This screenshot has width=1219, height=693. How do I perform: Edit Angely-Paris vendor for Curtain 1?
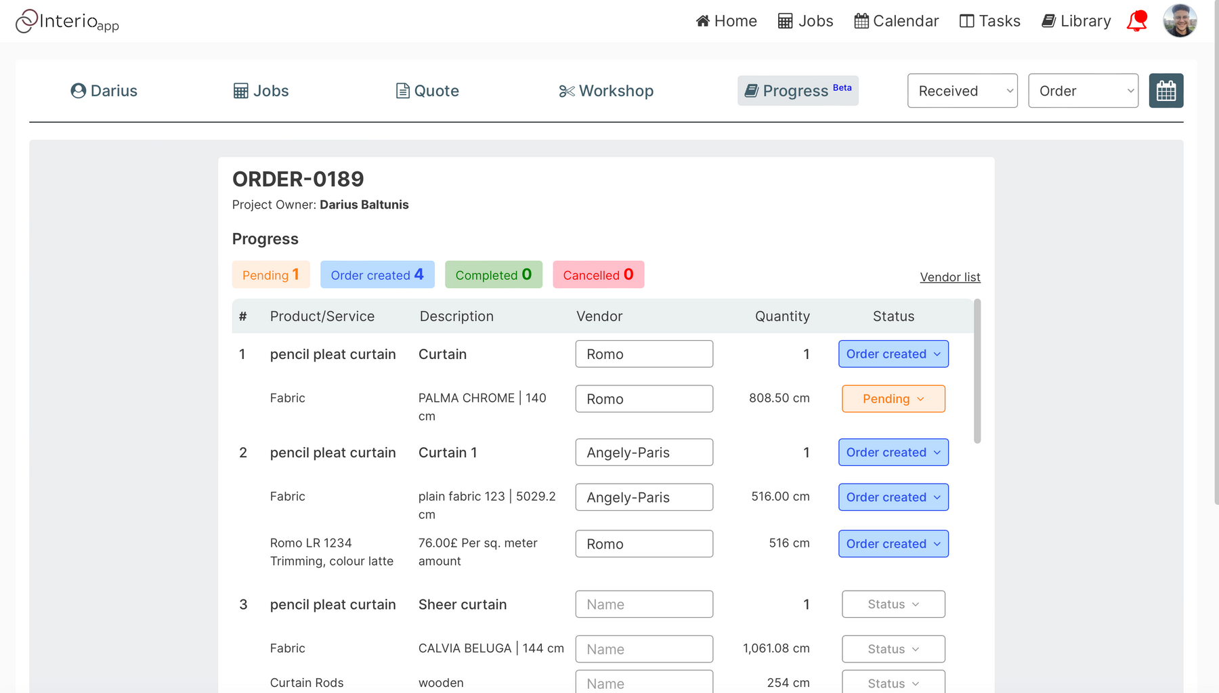[x=644, y=453]
